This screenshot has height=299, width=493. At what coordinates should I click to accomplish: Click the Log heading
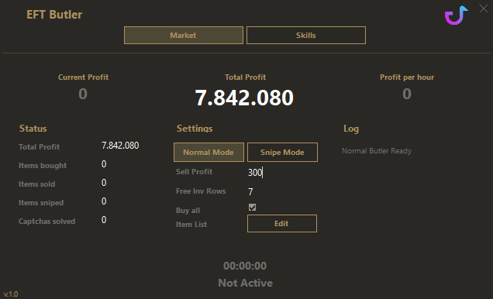pyautogui.click(x=351, y=129)
